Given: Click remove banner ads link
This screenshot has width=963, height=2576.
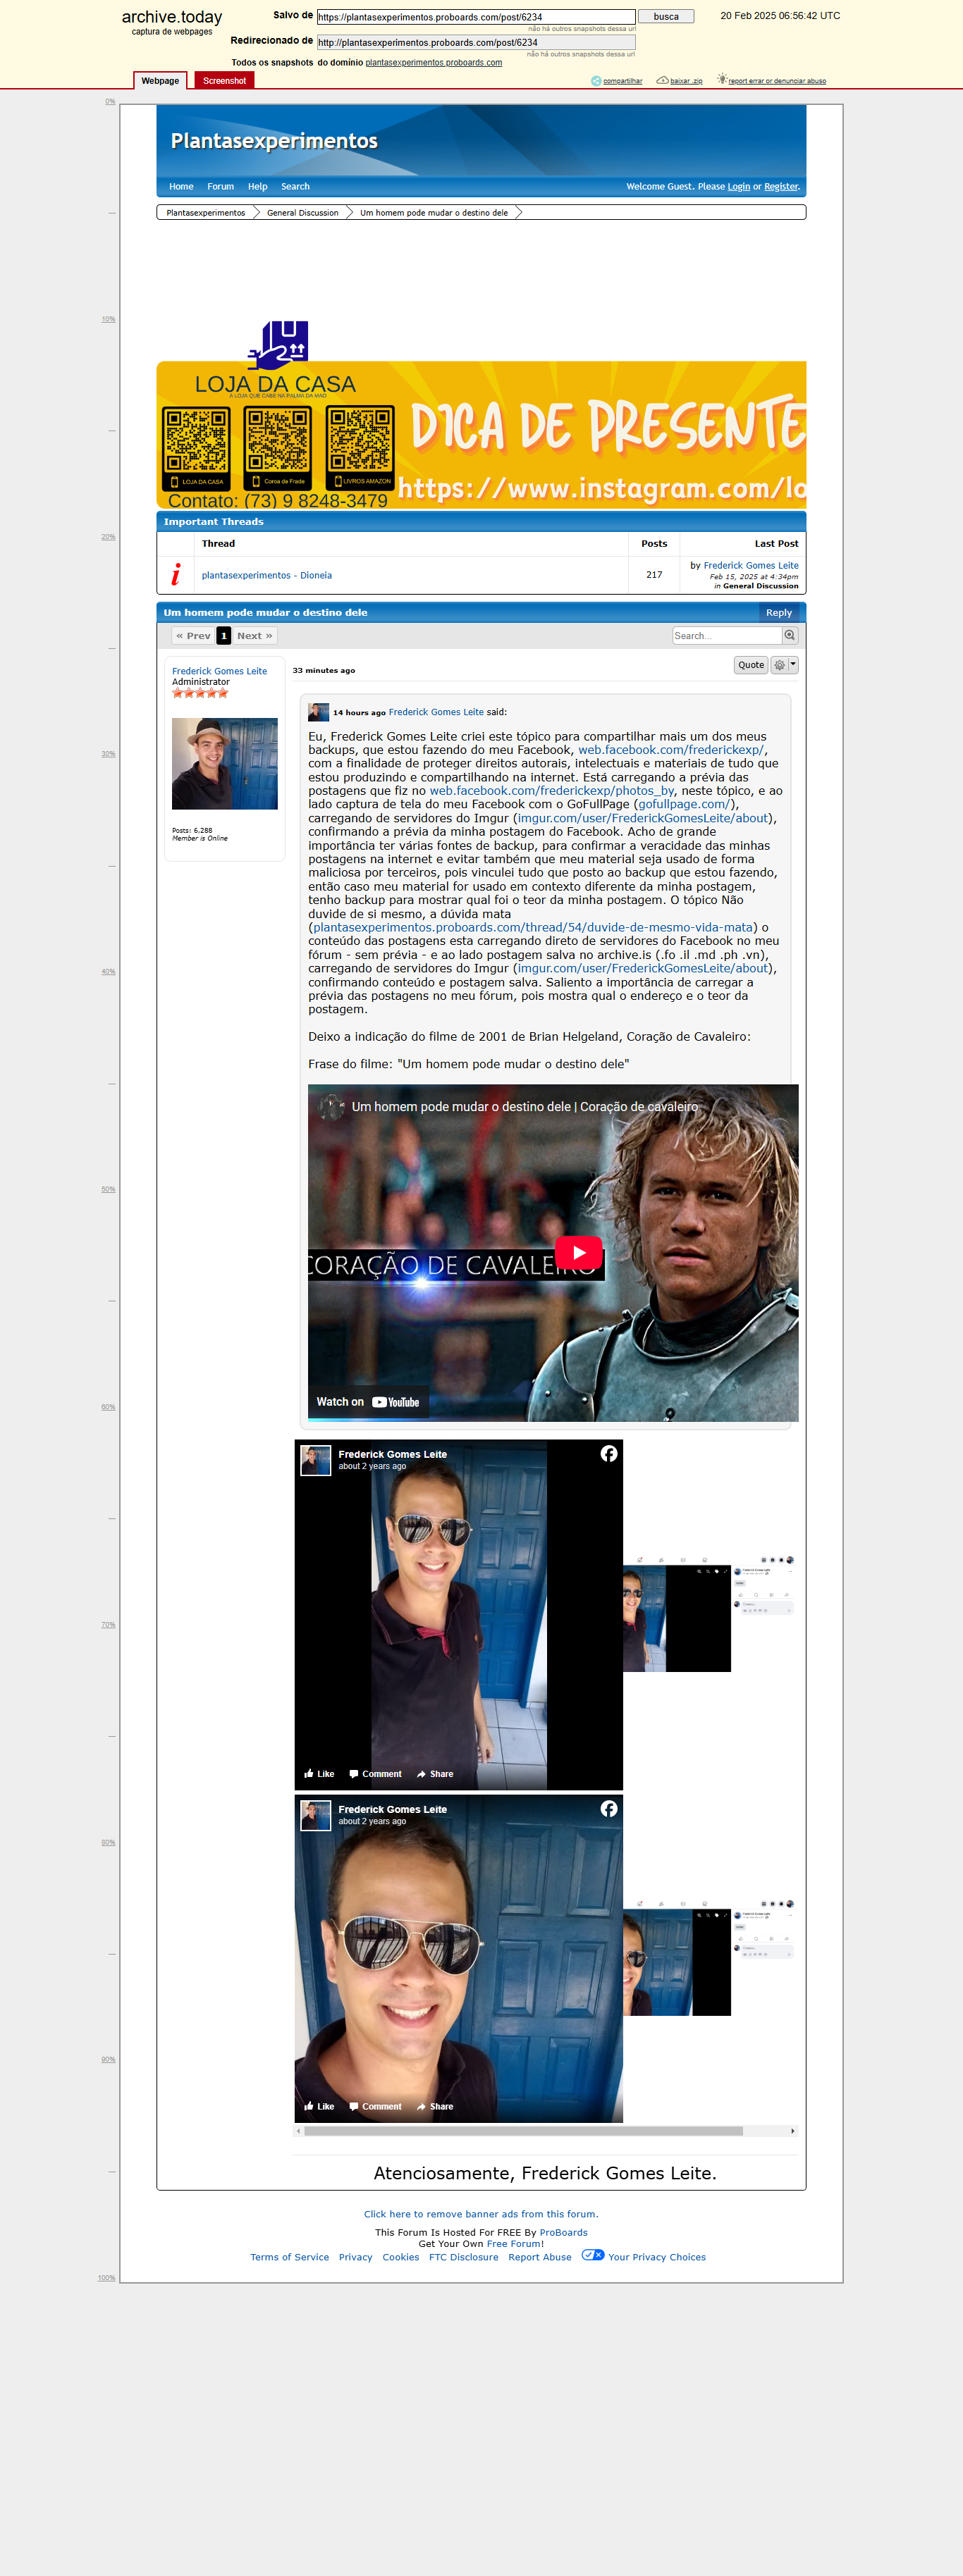Looking at the screenshot, I should click(x=481, y=2214).
